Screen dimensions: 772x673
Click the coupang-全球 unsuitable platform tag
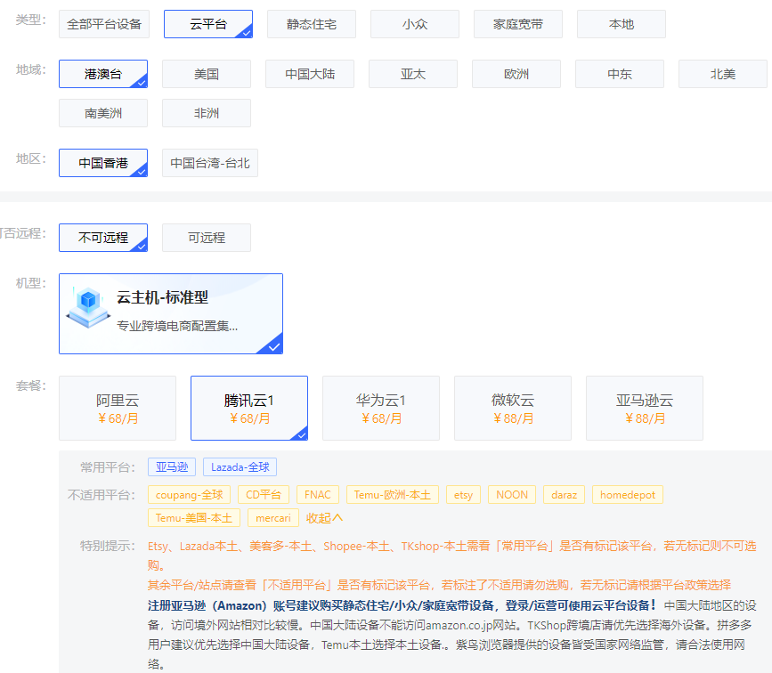click(x=190, y=494)
